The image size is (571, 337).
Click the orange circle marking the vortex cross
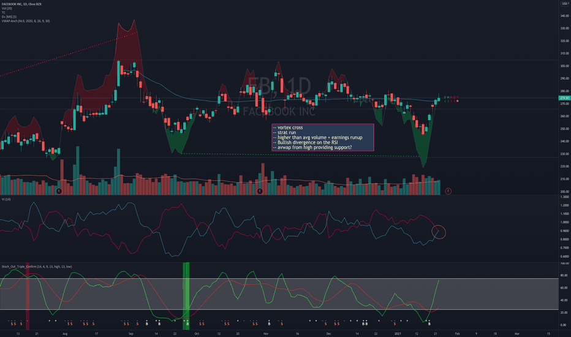[x=439, y=232]
